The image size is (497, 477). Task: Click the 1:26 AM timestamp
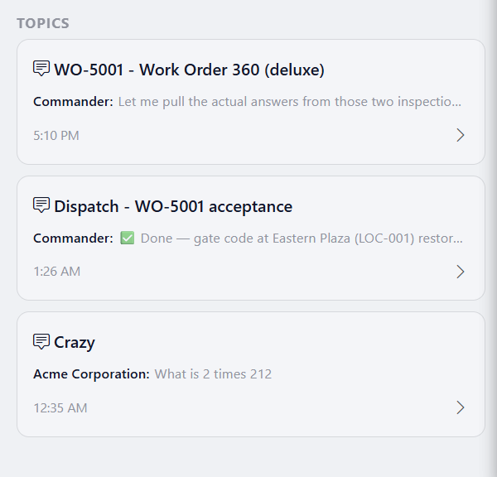56,272
